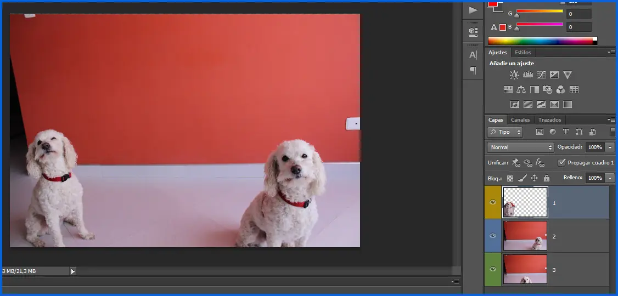
Task: Add an Invert adjustment
Action: click(515, 105)
